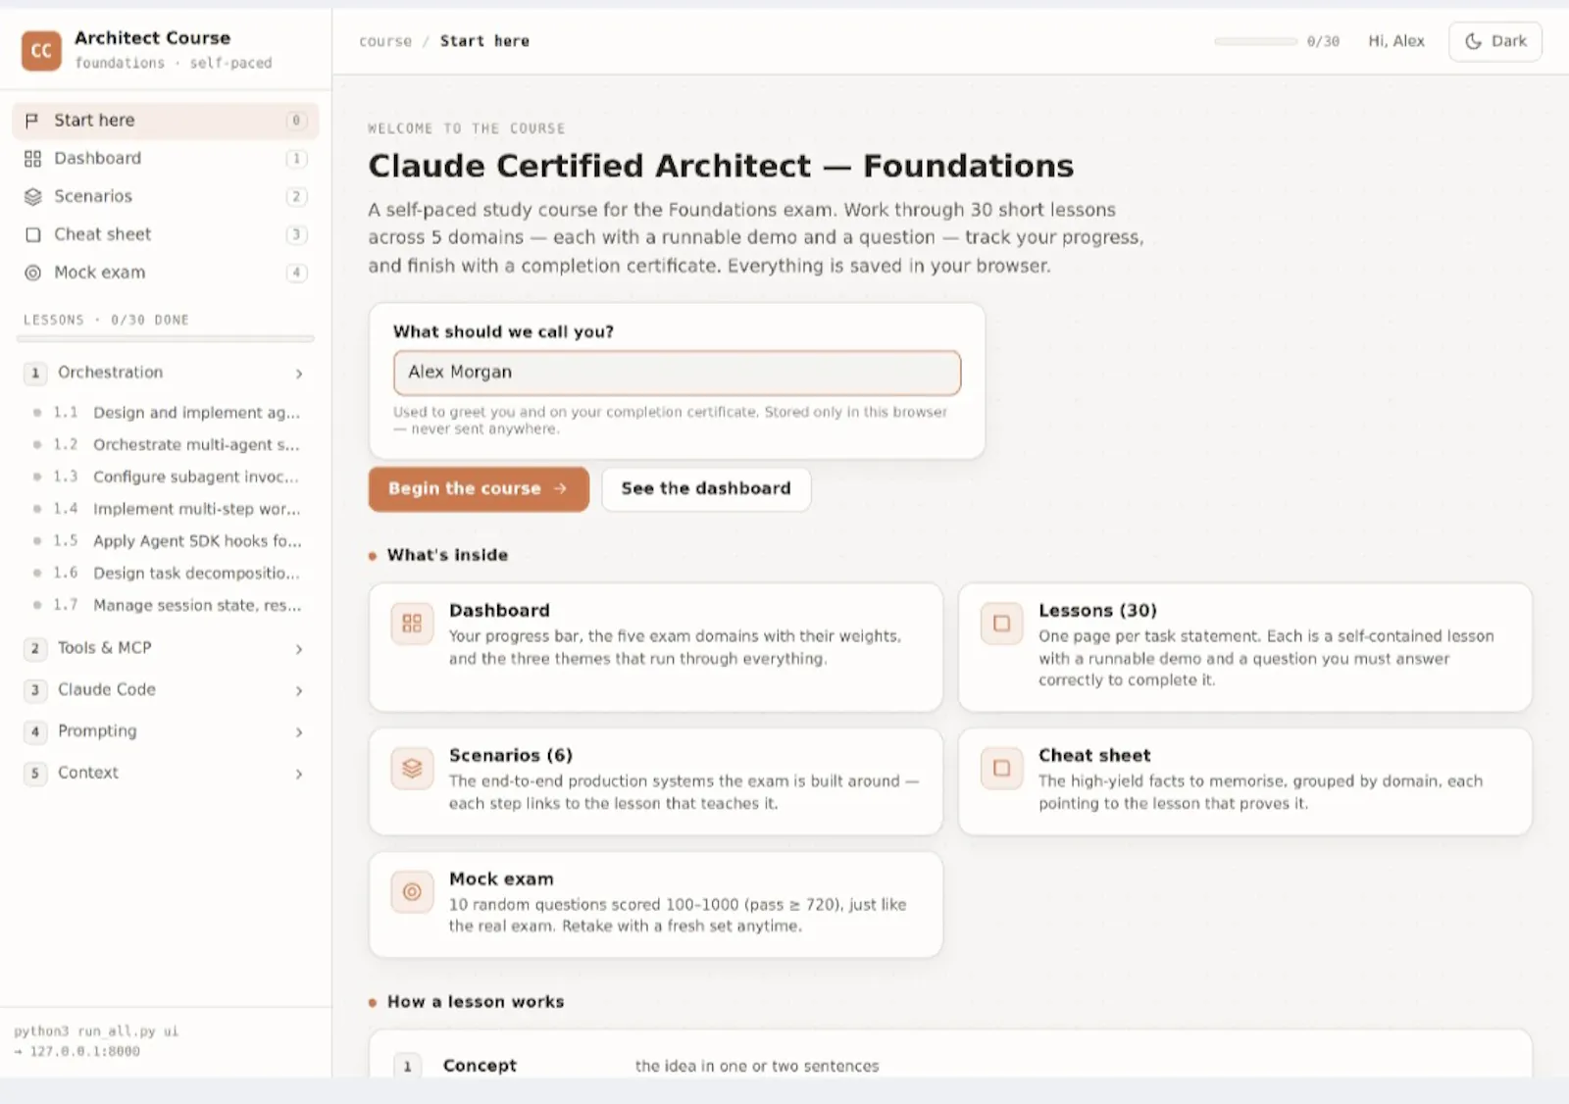1569x1104 pixels.
Task: Open the Scenarios (6) card
Action: tap(655, 780)
